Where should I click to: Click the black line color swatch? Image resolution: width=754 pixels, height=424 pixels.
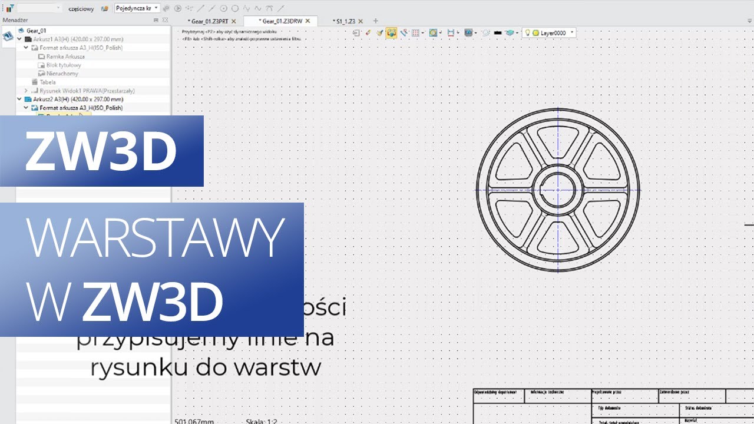coord(498,32)
